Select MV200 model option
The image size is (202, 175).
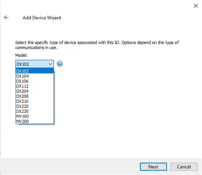35,121
